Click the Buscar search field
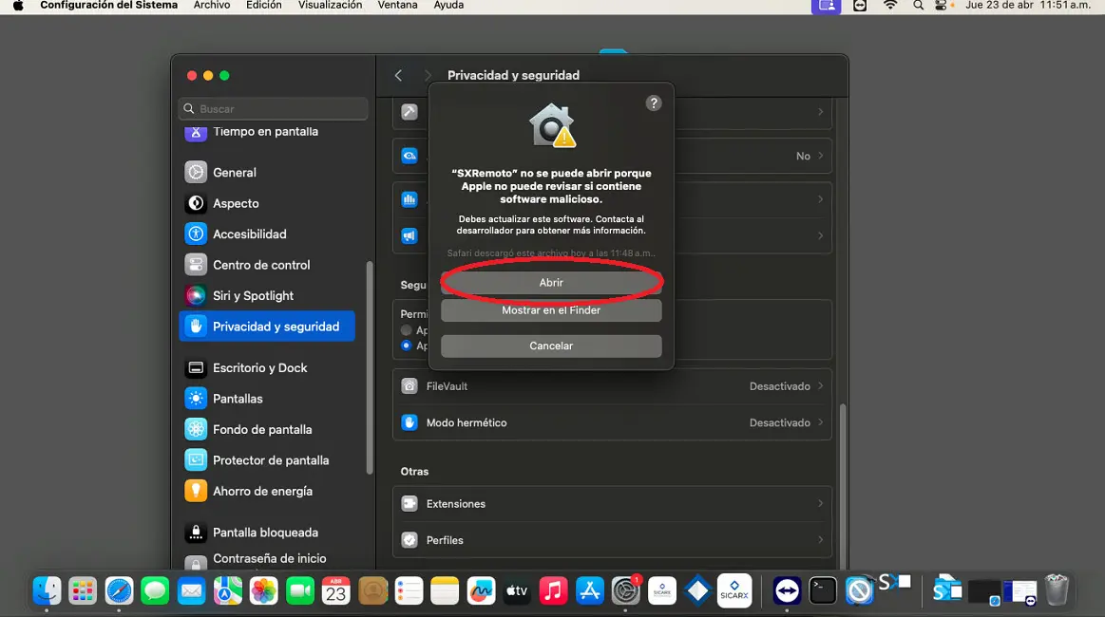 (274, 108)
